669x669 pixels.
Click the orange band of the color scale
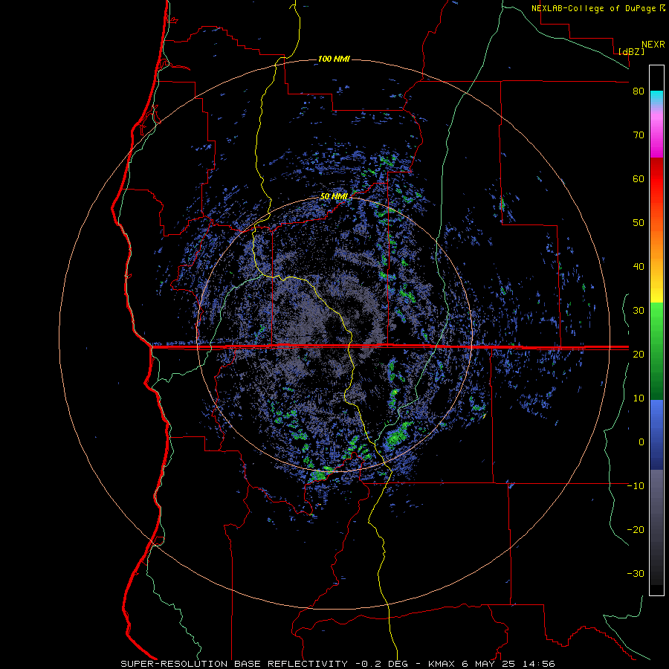(656, 239)
